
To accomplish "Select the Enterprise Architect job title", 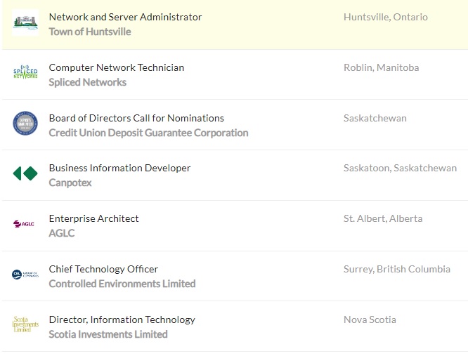I will 93,218.
